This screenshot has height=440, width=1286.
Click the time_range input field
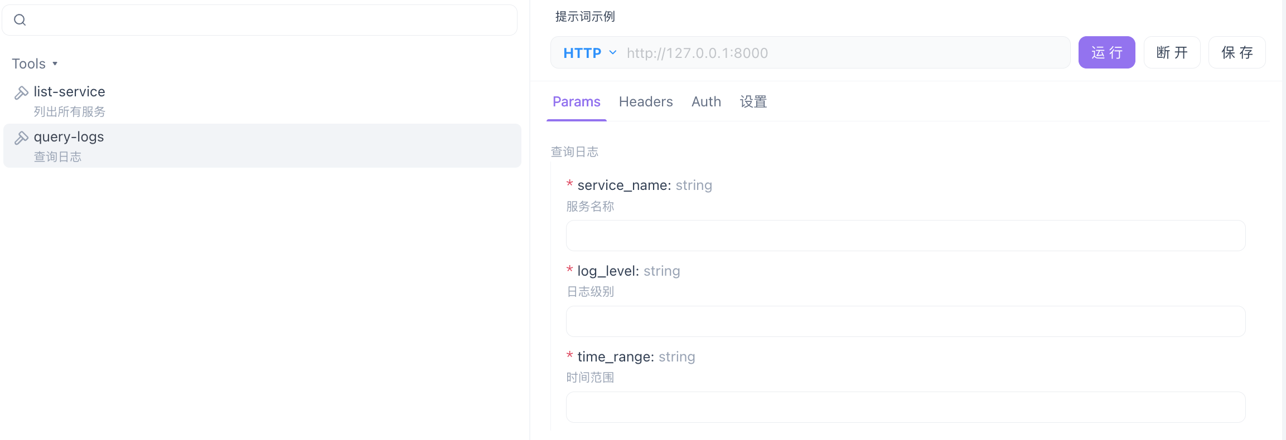pyautogui.click(x=906, y=407)
